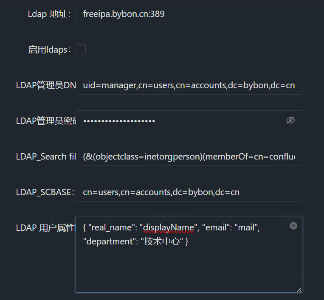Toggle password visibility eye icon
The image size is (324, 300).
pyautogui.click(x=290, y=121)
